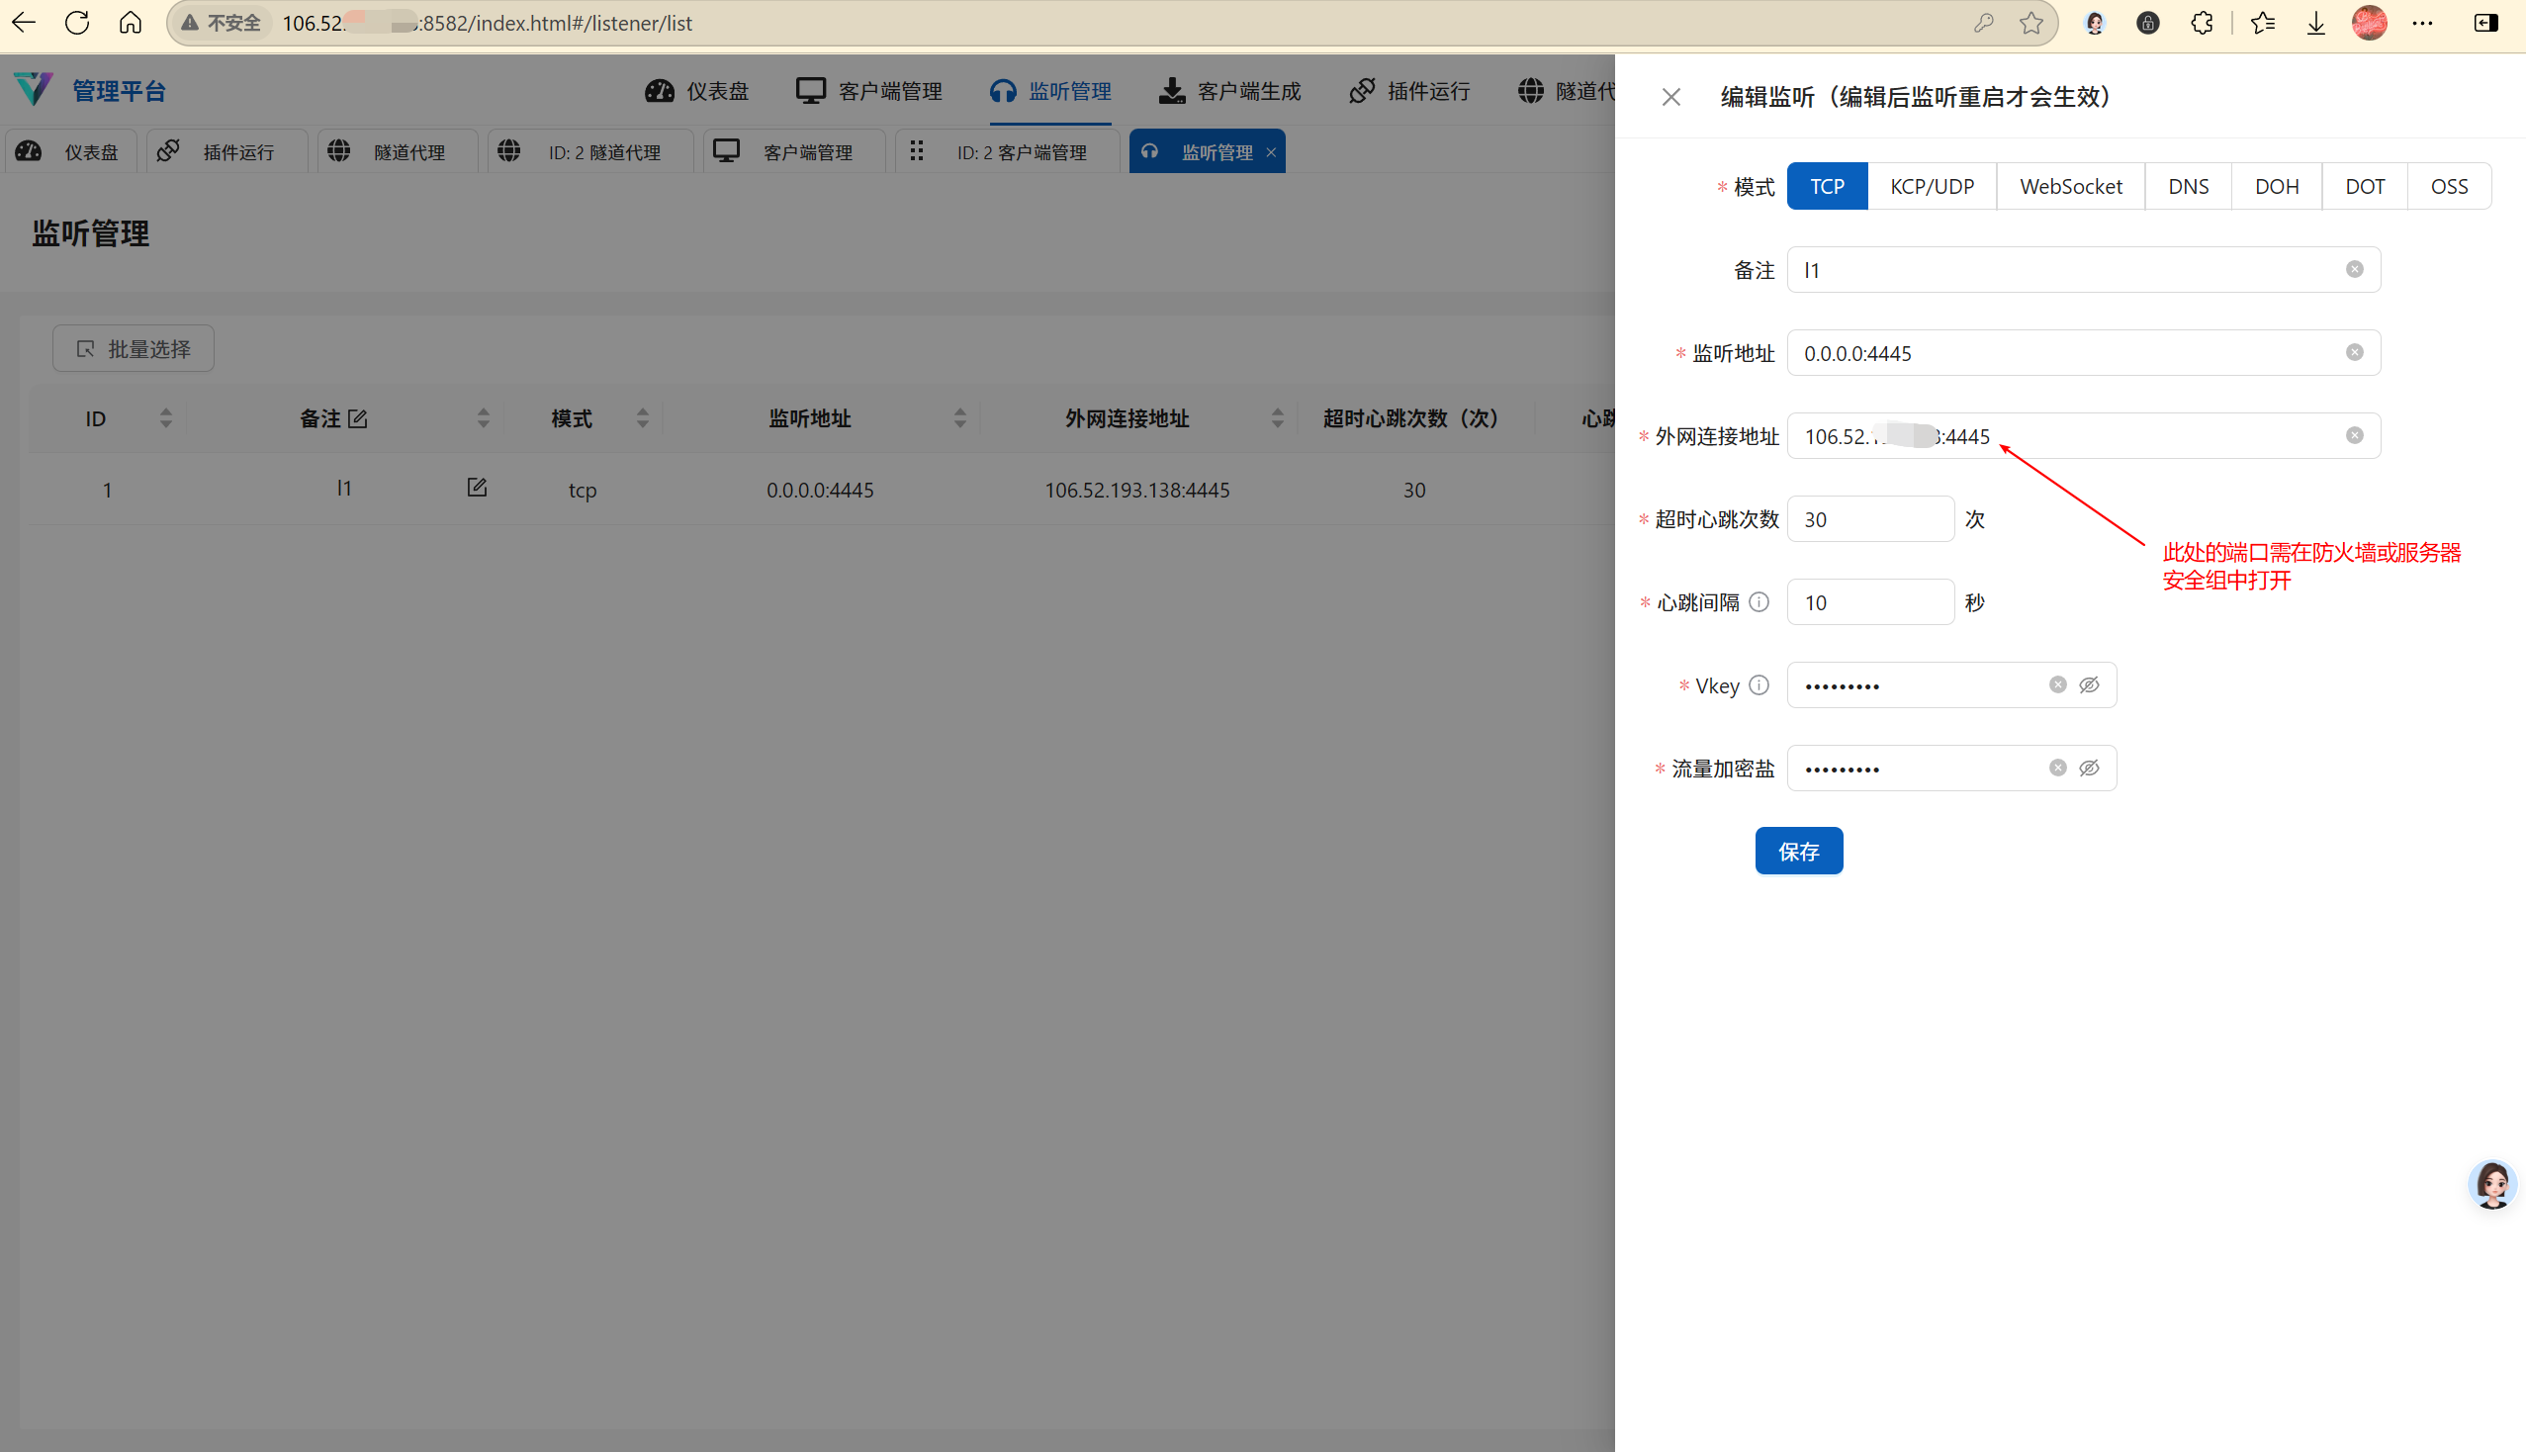Clear the 备注 field
This screenshot has height=1452, width=2526.
(x=2355, y=270)
